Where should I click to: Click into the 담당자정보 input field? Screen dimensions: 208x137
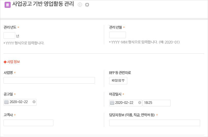[155, 123]
